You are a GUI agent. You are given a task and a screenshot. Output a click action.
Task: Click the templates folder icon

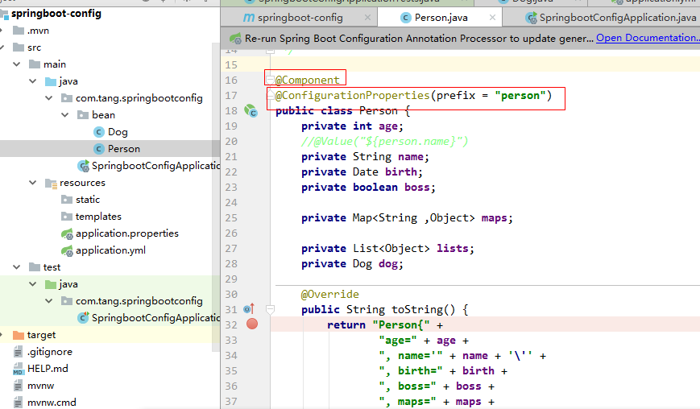[67, 217]
